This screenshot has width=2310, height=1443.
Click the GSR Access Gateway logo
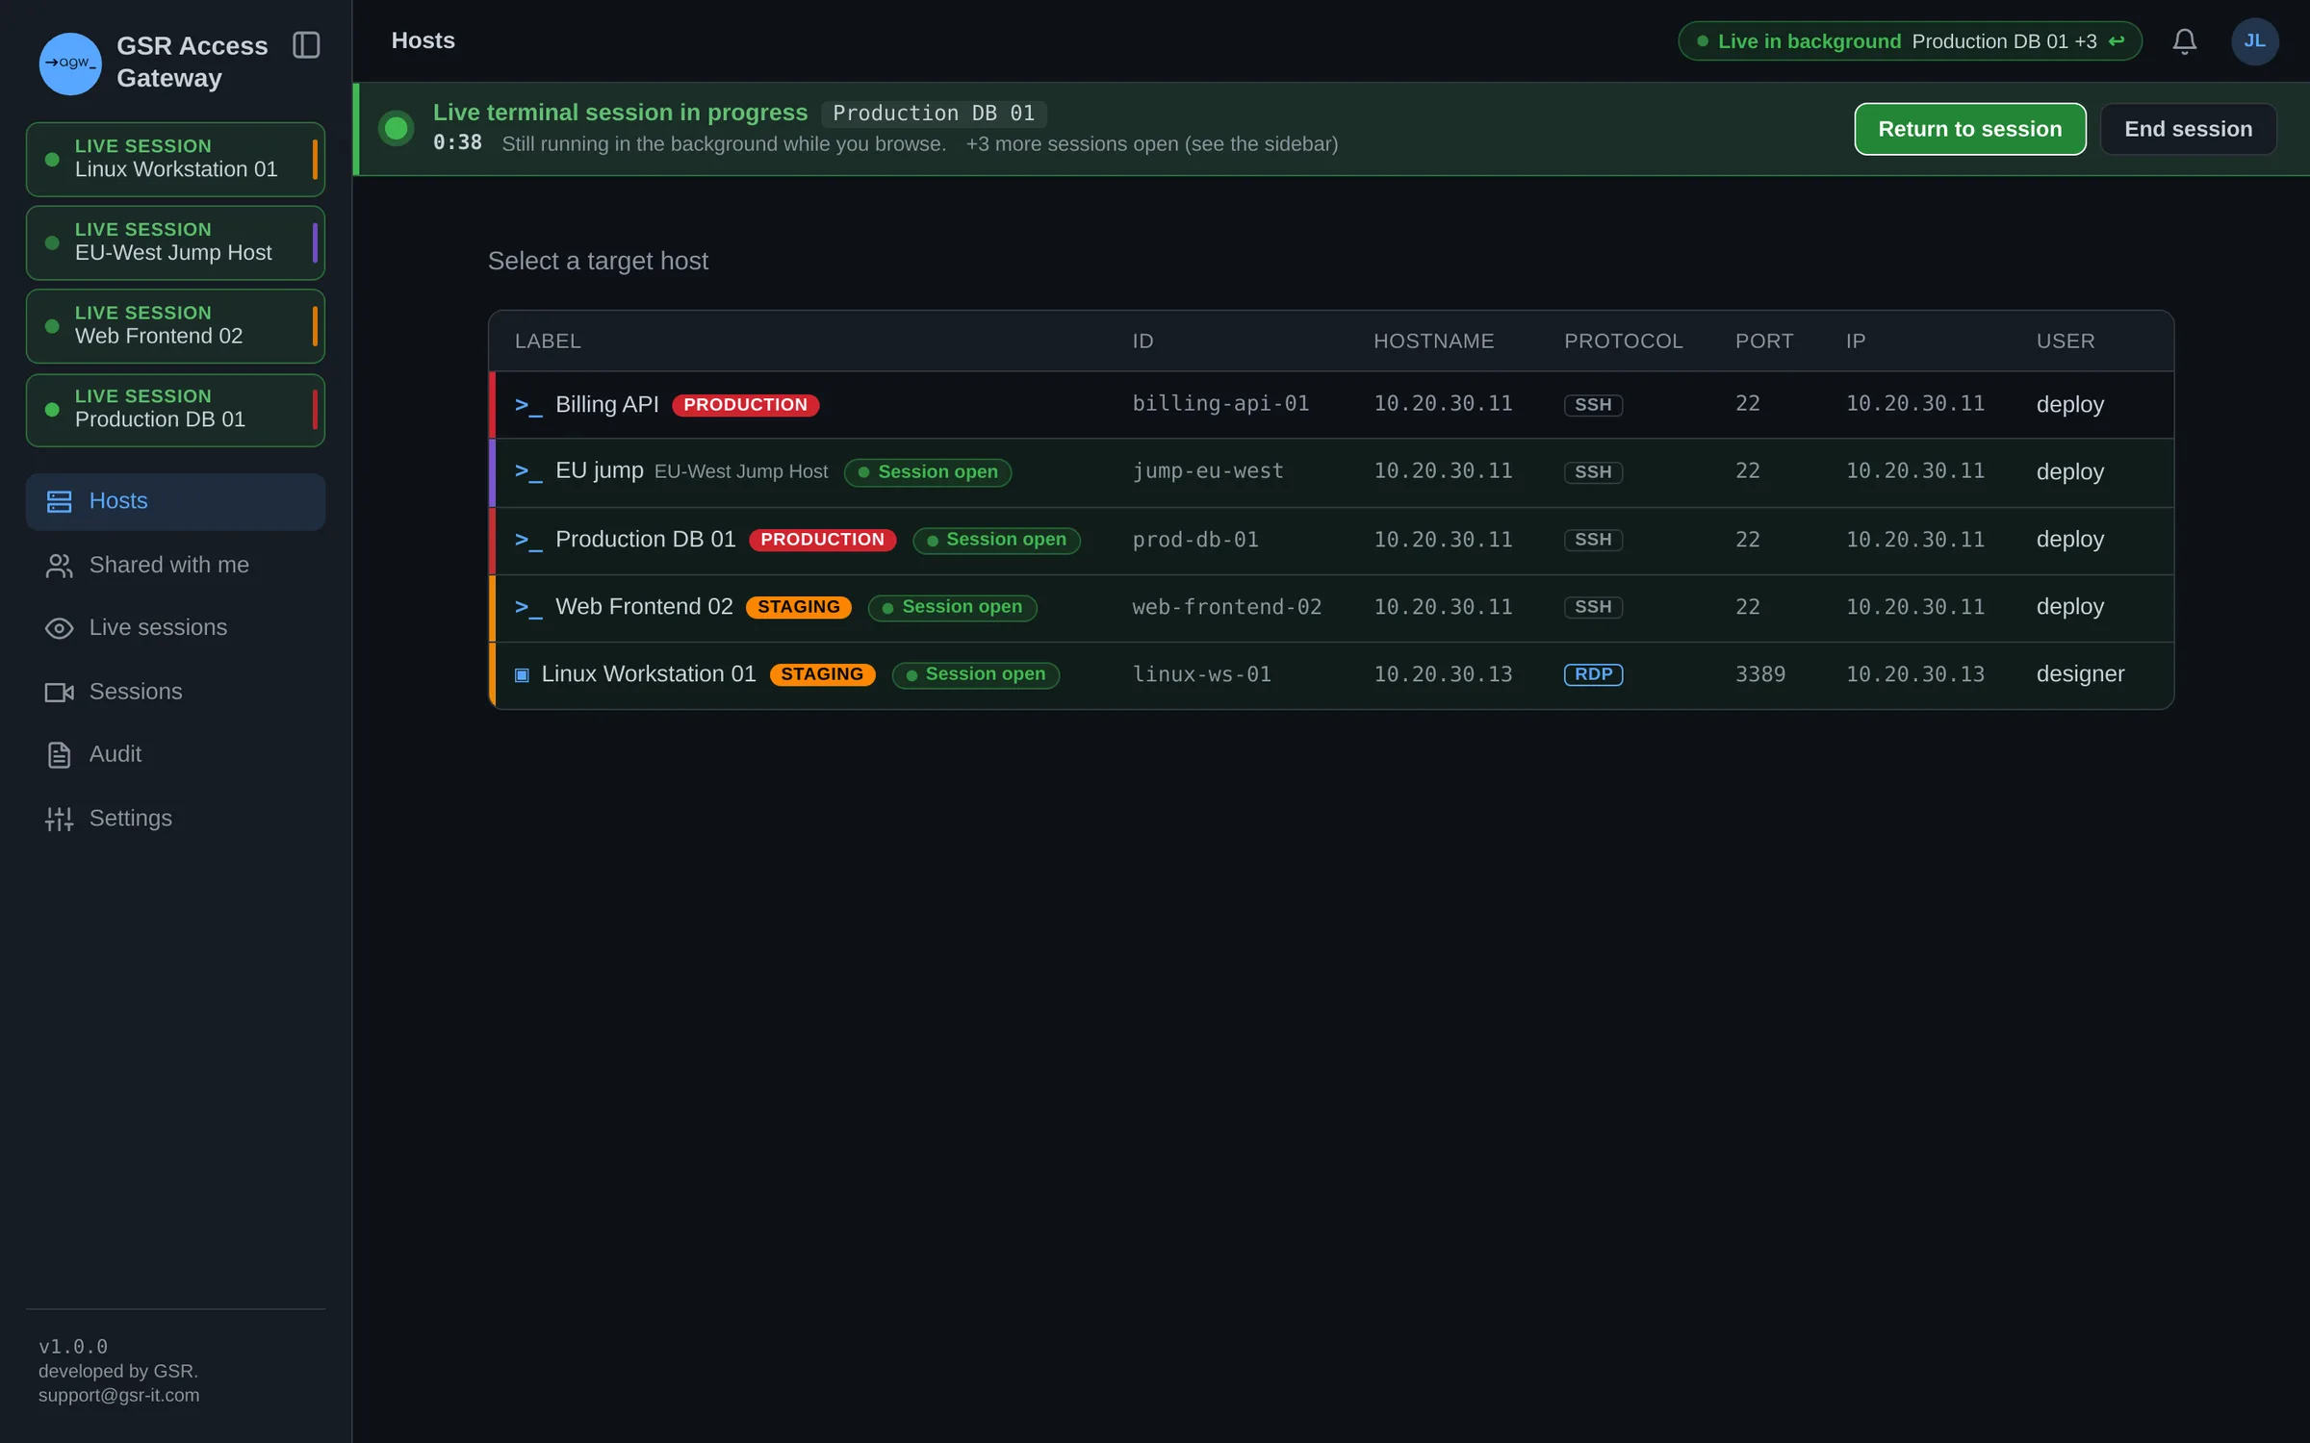pyautogui.click(x=70, y=63)
